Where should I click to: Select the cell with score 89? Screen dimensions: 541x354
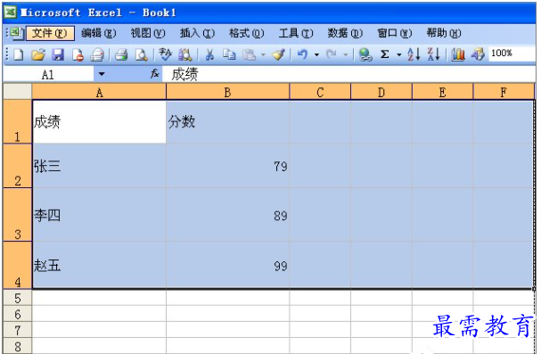pos(227,215)
